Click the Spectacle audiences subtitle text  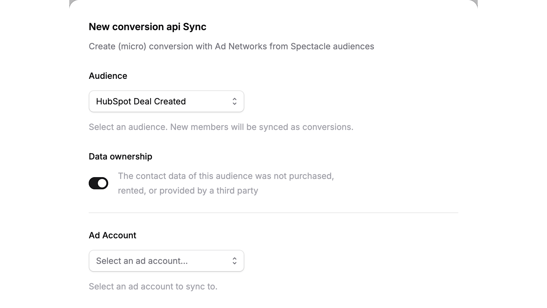pos(231,46)
